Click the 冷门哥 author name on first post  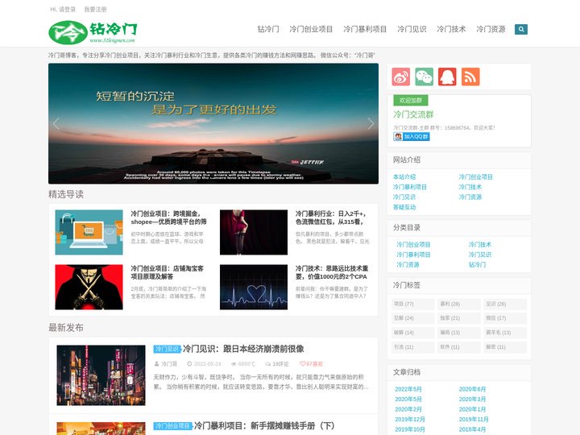(169, 364)
